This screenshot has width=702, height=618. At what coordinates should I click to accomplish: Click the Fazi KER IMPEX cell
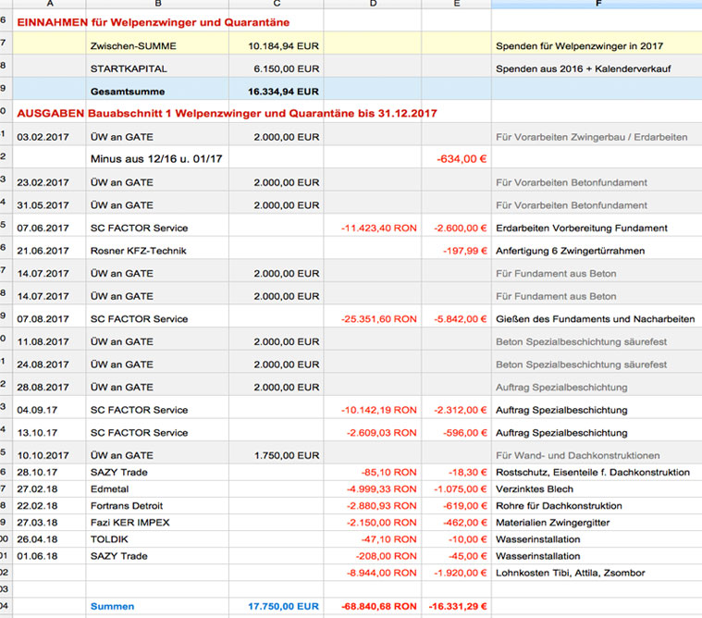(x=157, y=522)
